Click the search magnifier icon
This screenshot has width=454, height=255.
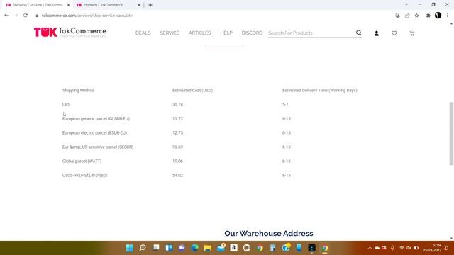point(358,33)
